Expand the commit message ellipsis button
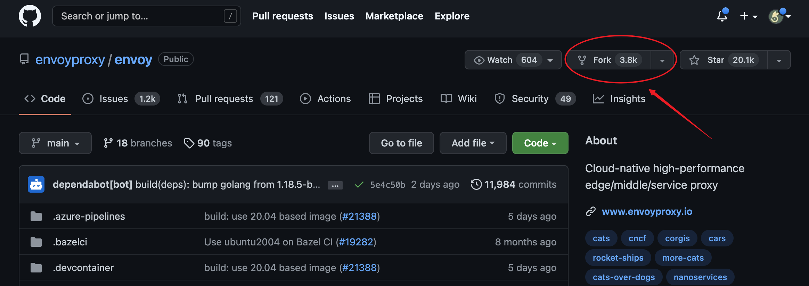The height and width of the screenshot is (286, 809). (x=335, y=185)
